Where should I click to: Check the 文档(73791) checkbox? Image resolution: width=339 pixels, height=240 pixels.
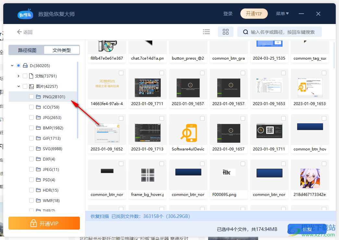click(x=25, y=76)
